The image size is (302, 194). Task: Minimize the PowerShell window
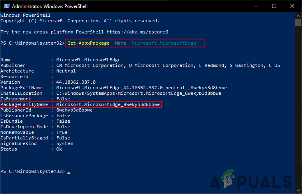(x=255, y=6)
